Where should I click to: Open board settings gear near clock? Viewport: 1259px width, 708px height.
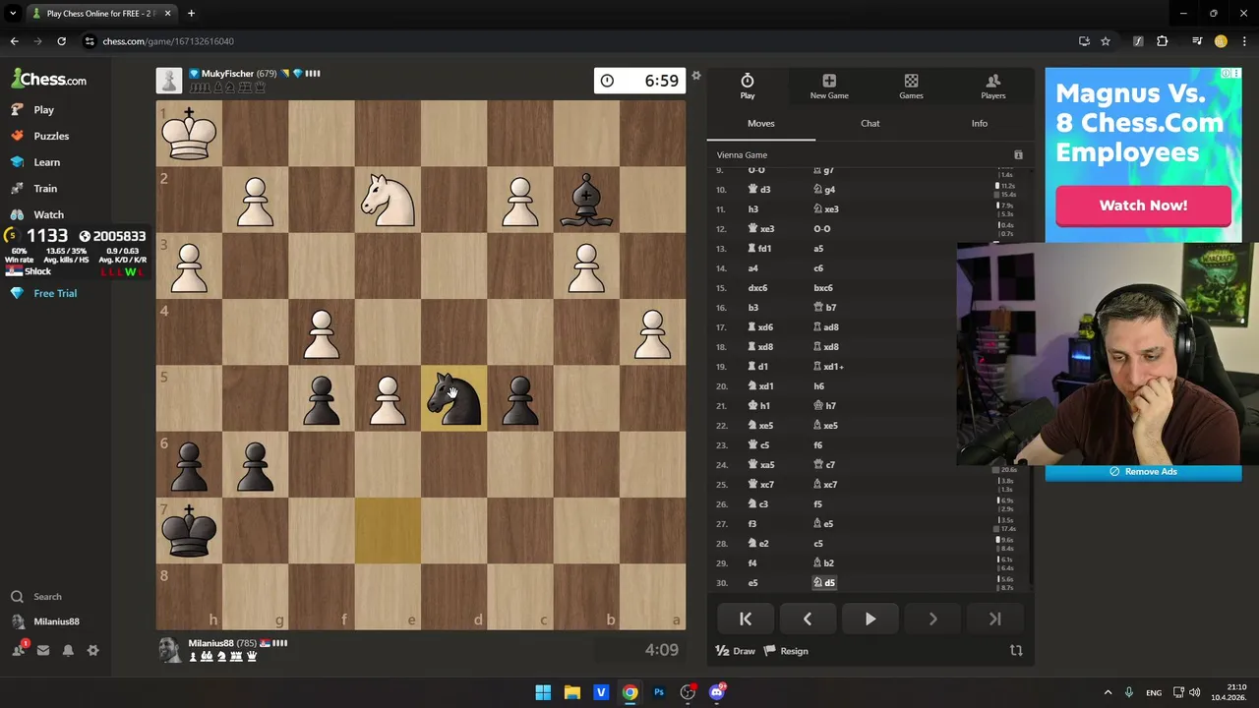pyautogui.click(x=696, y=76)
